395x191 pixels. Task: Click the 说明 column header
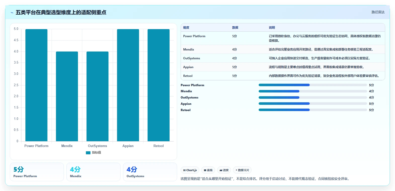click(272, 28)
